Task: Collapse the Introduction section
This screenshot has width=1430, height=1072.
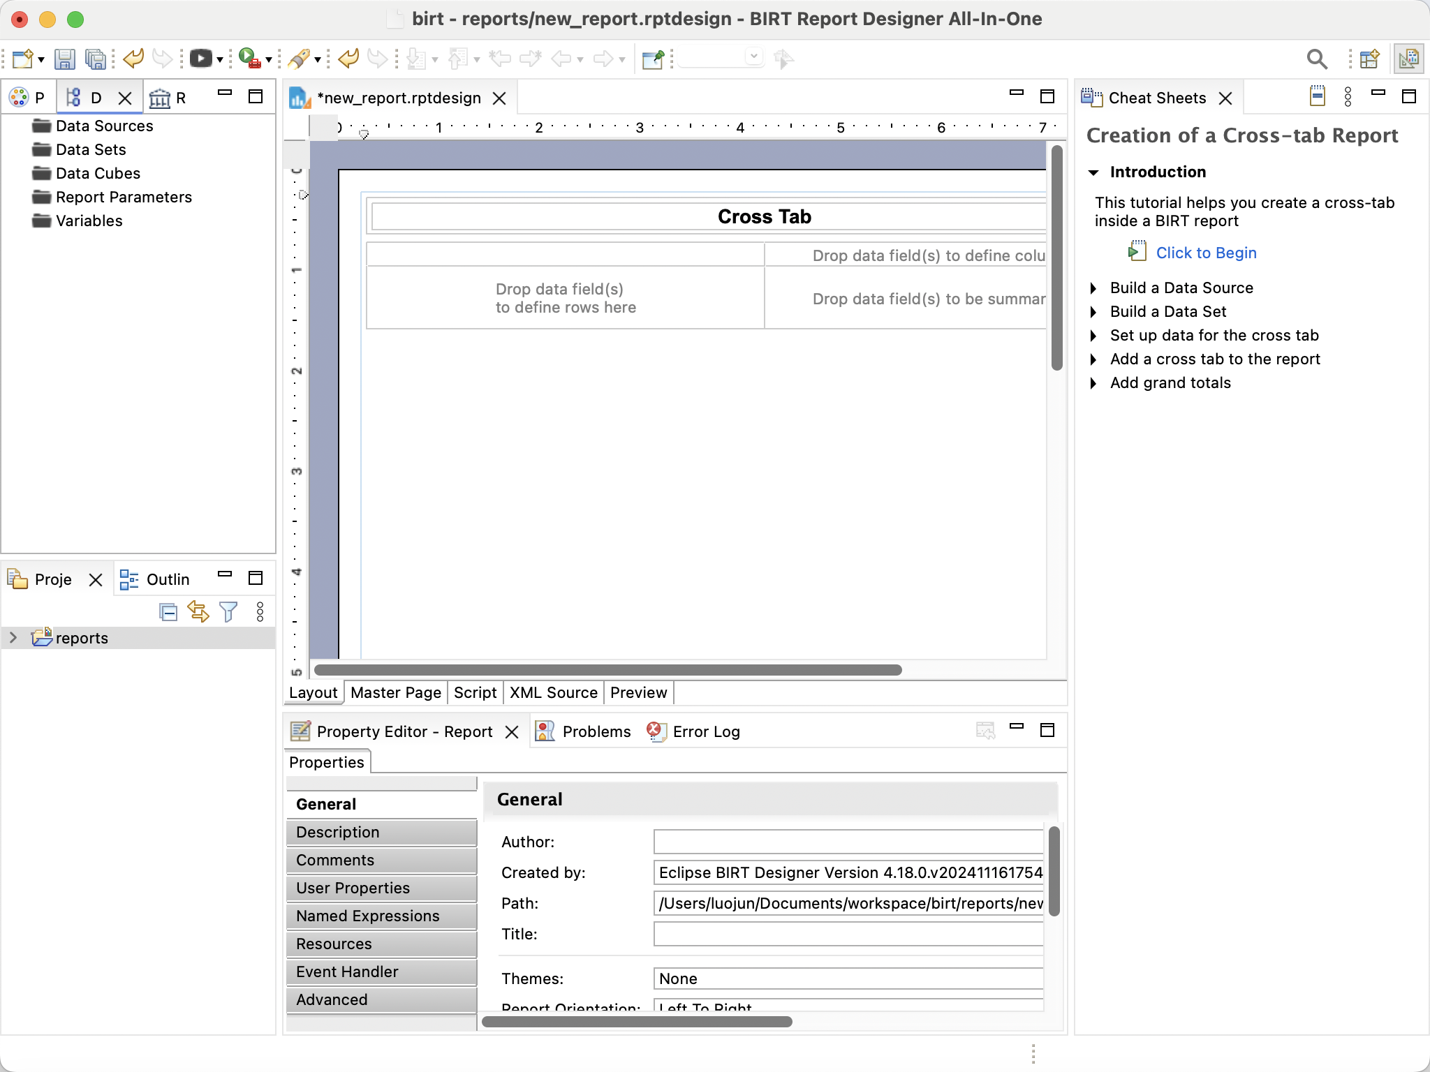Action: pos(1093,172)
